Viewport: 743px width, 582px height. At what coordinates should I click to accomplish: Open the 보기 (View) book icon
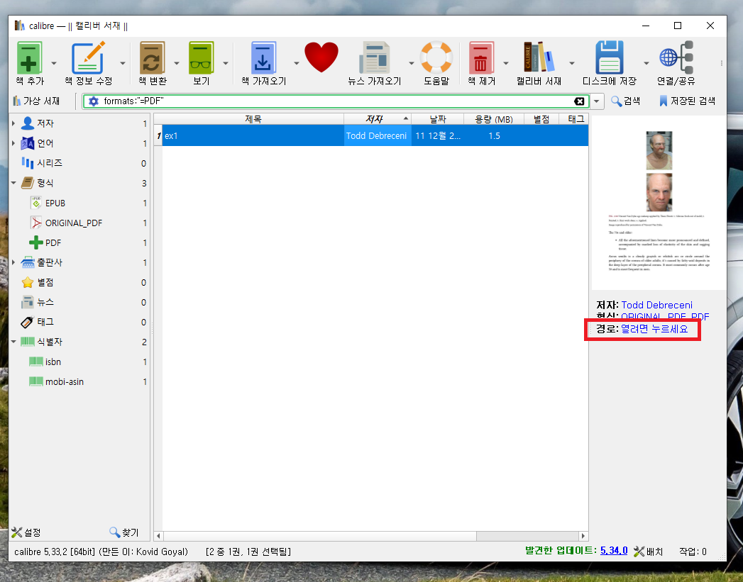pos(201,57)
